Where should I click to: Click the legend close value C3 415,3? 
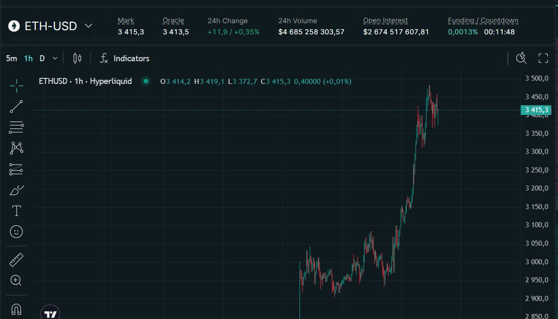pos(276,81)
